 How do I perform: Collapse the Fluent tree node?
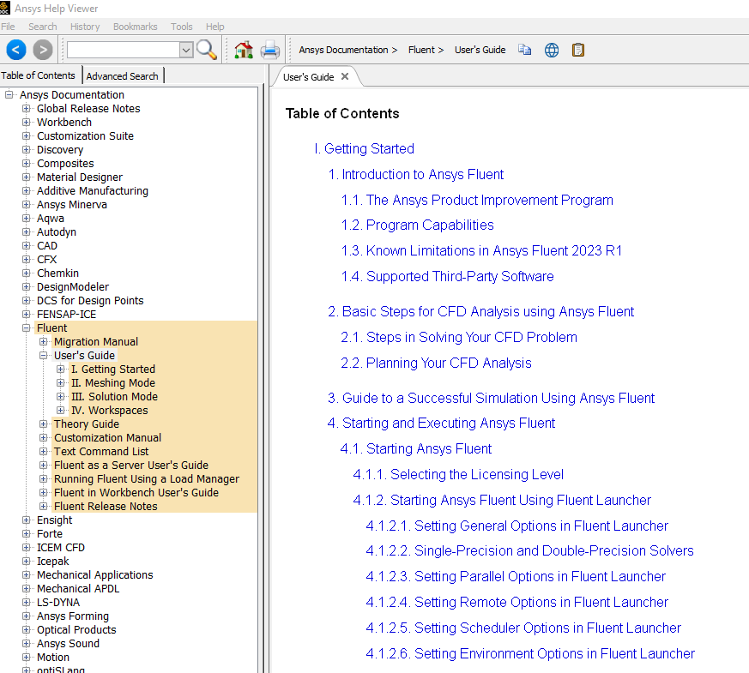click(27, 328)
